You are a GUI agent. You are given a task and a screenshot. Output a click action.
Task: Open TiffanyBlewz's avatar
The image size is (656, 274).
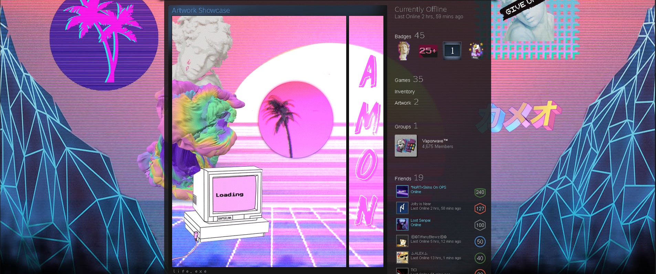[x=402, y=241]
